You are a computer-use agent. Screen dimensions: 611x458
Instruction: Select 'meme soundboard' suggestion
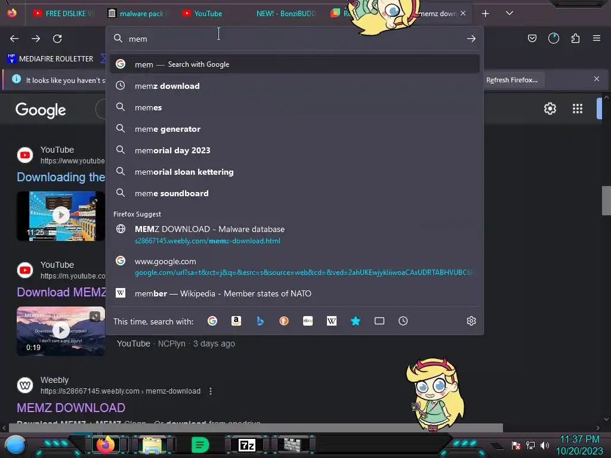pyautogui.click(x=295, y=193)
